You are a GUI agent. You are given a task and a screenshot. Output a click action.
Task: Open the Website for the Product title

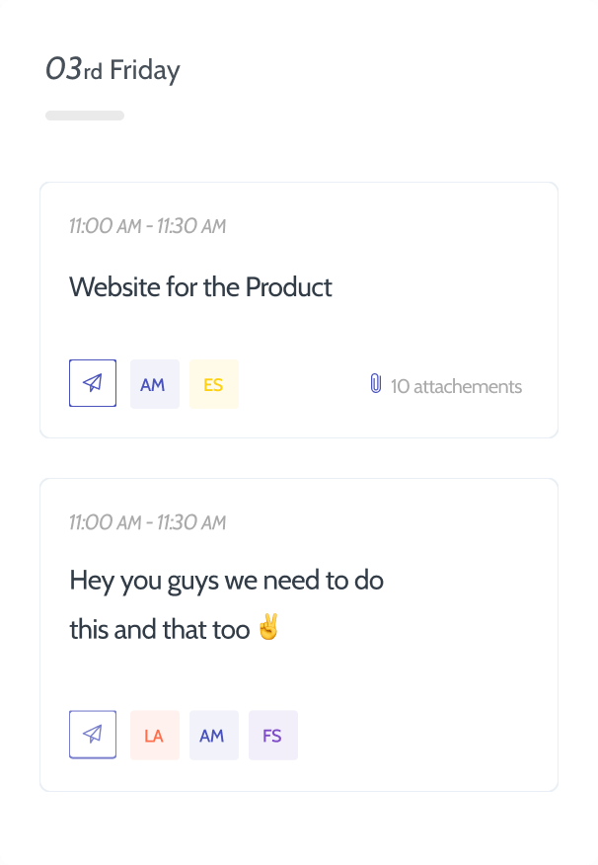pos(200,287)
